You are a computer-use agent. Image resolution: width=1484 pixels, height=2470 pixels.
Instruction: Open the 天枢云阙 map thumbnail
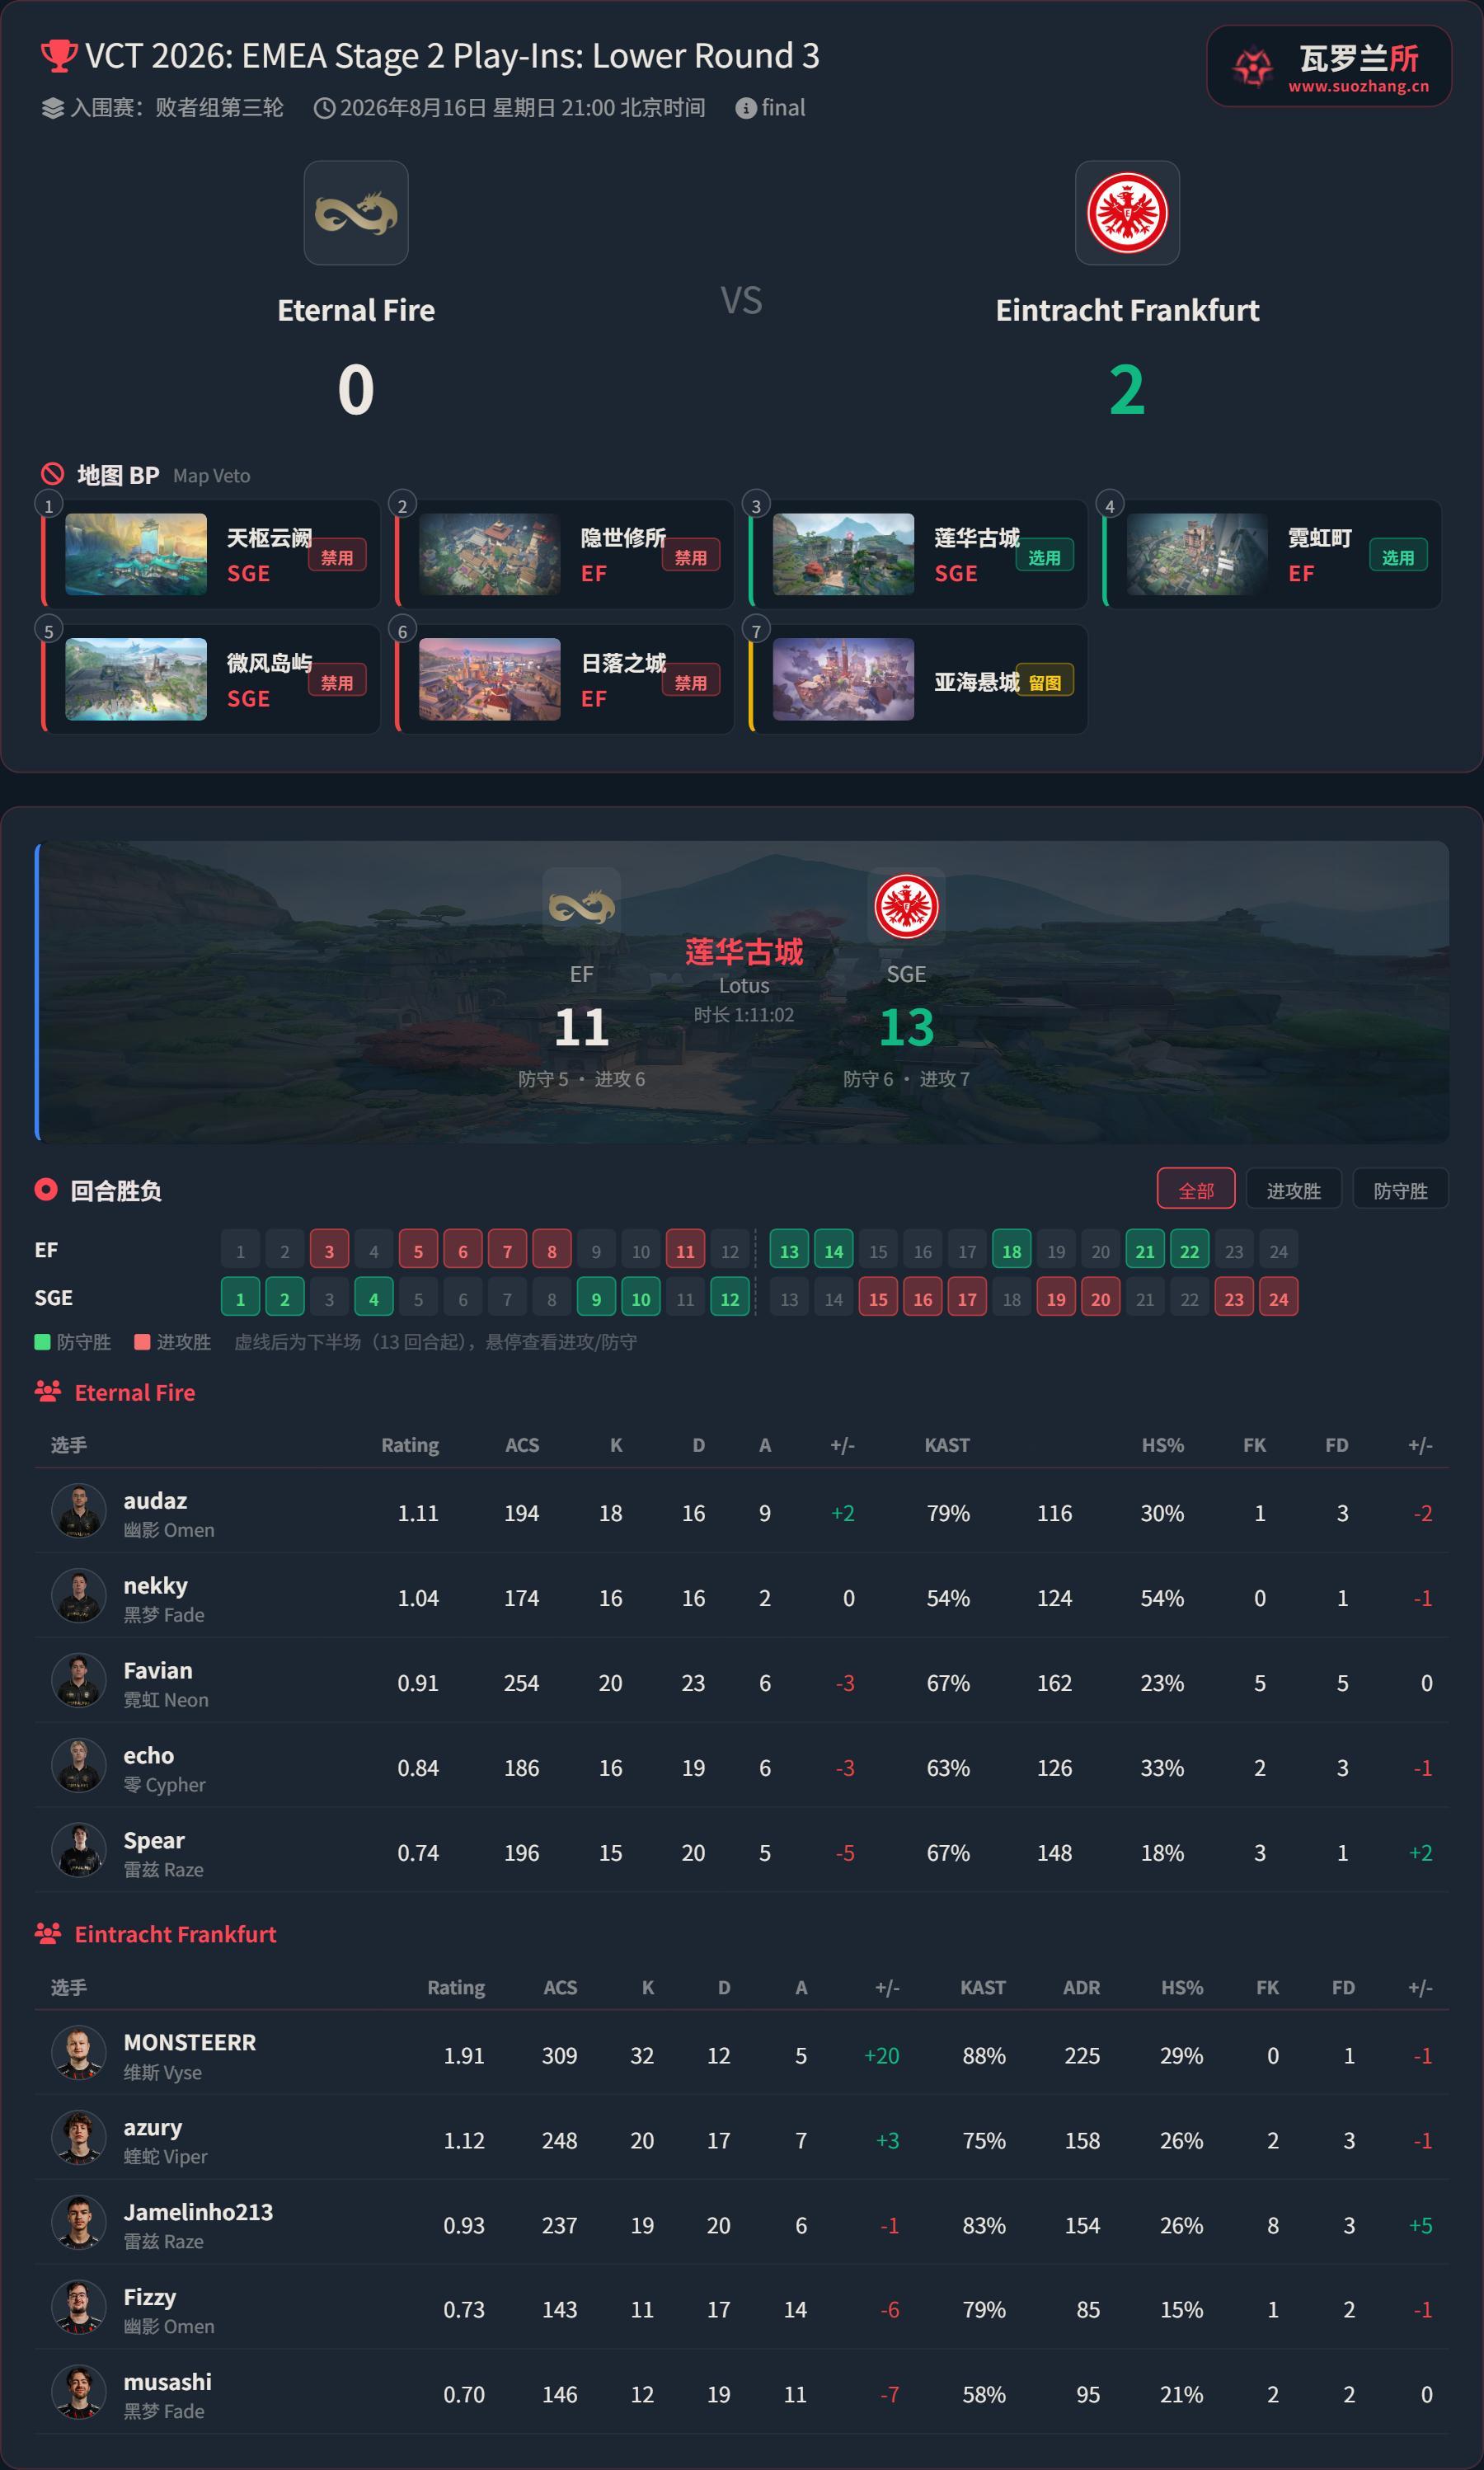coord(136,554)
